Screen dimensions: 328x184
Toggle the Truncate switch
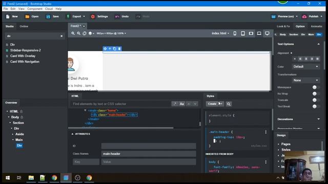pos(316,100)
